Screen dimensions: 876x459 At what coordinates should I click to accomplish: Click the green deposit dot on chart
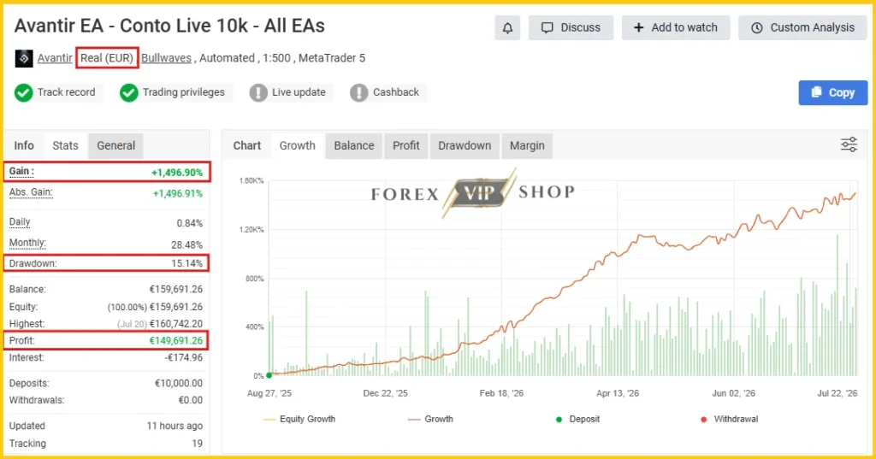click(x=269, y=375)
